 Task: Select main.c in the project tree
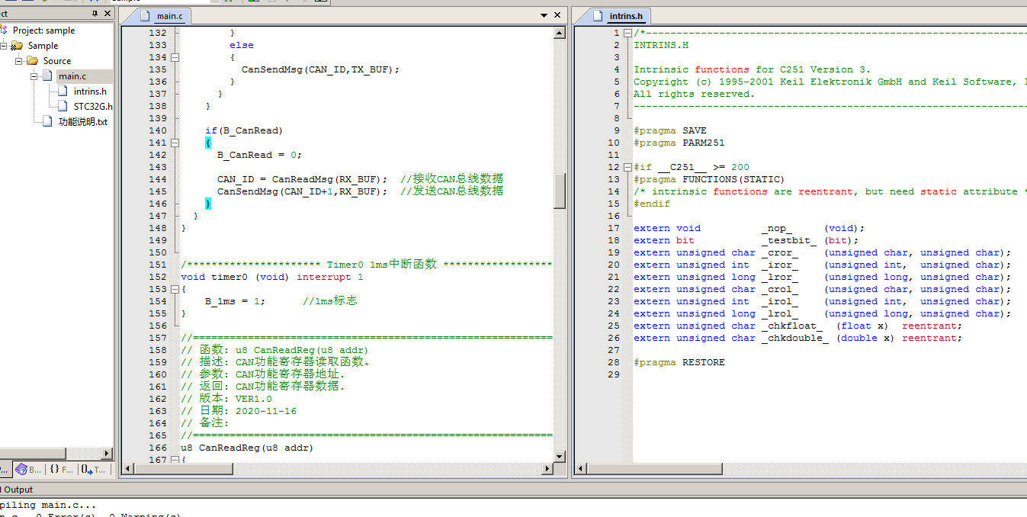pyautogui.click(x=72, y=76)
